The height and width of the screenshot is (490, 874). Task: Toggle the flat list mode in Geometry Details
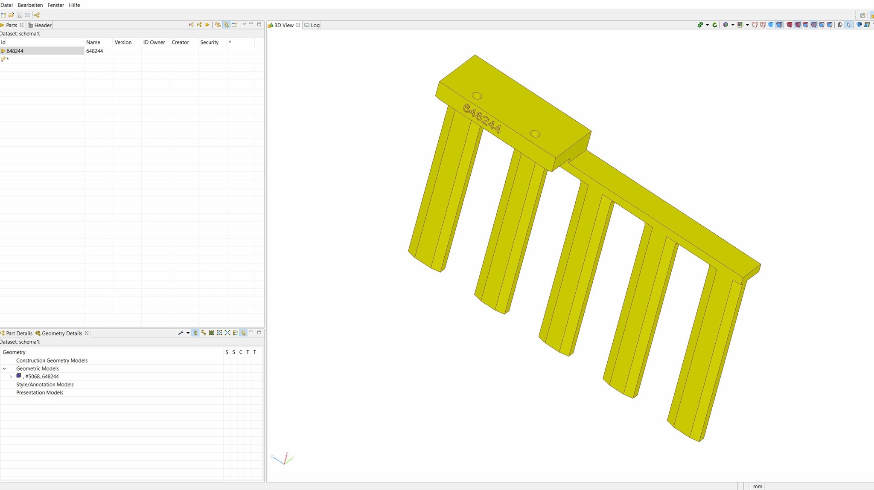pos(195,333)
